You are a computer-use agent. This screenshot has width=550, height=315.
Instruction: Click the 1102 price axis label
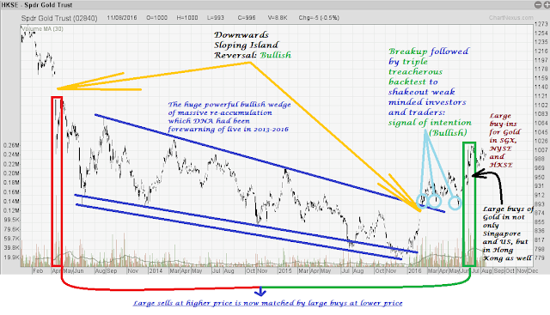tap(541, 105)
